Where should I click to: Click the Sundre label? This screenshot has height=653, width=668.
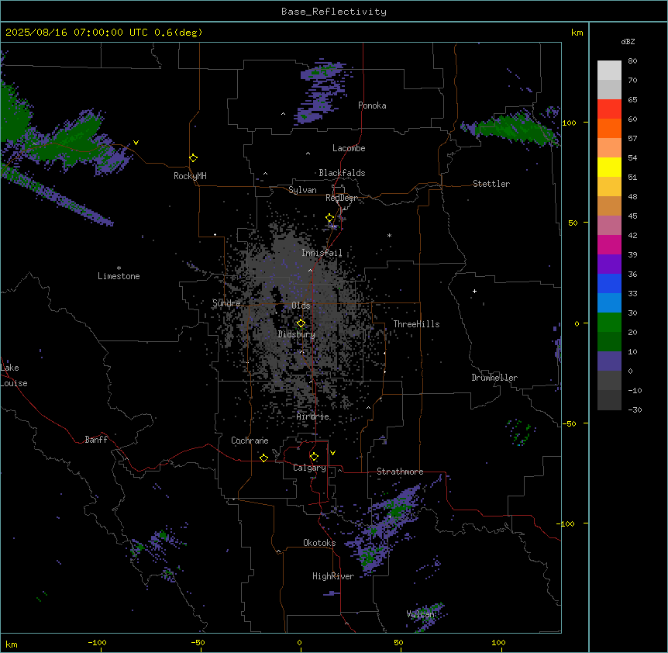[x=226, y=303]
